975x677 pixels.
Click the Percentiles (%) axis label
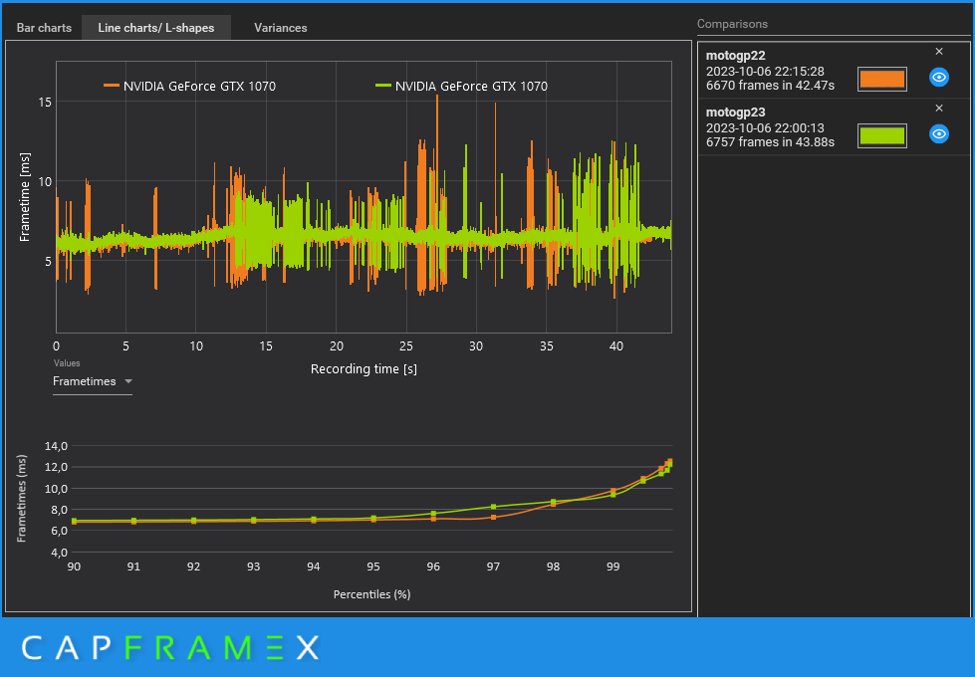[x=371, y=595]
